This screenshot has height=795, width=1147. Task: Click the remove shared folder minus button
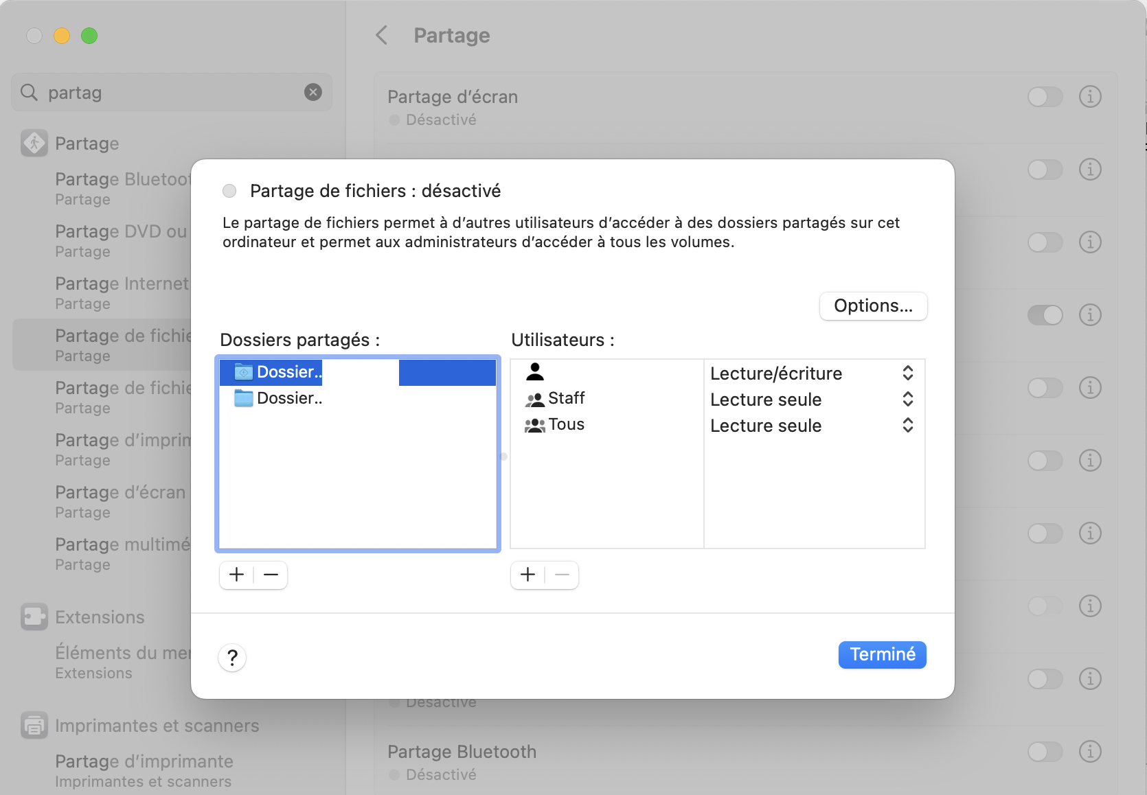271,575
